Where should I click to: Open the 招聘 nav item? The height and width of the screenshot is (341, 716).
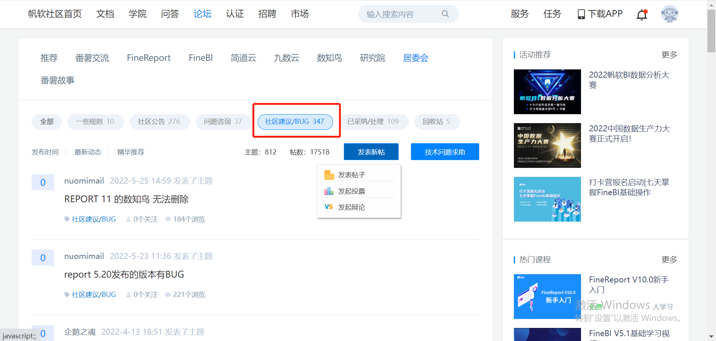tap(267, 14)
